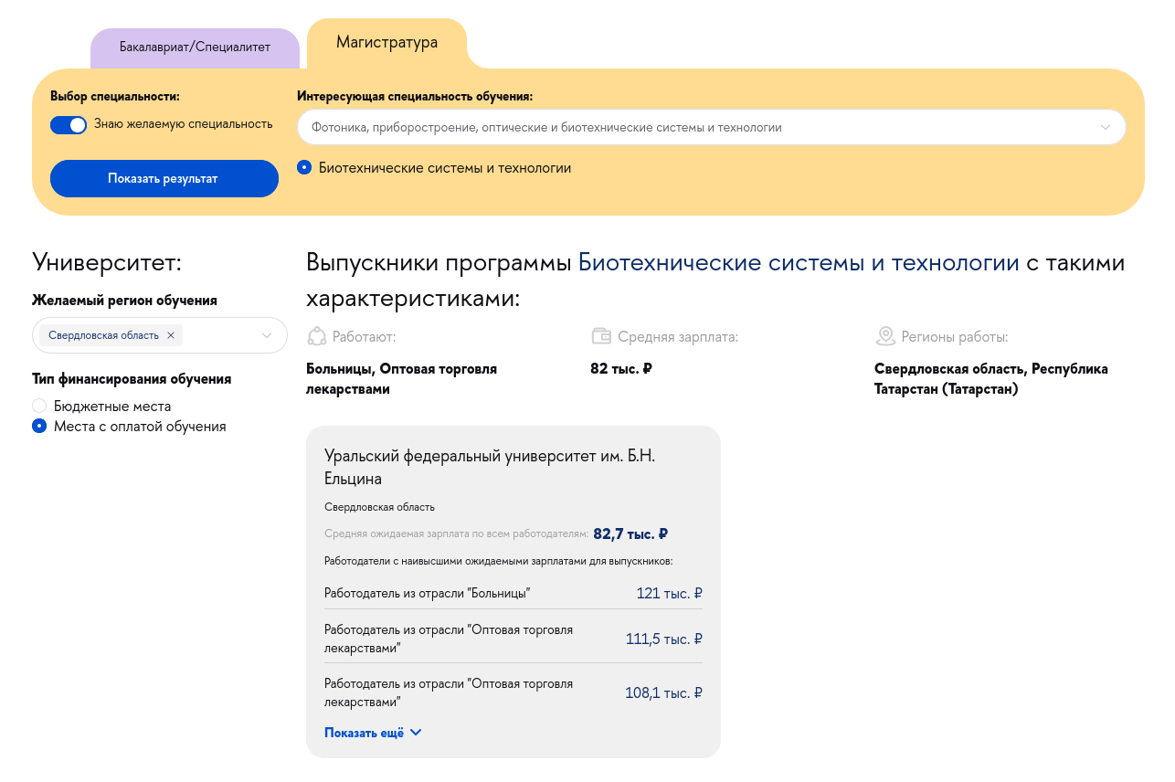Click the location pin icon for "Регионы работы"
Screen dimensions: 1175x782
point(884,336)
